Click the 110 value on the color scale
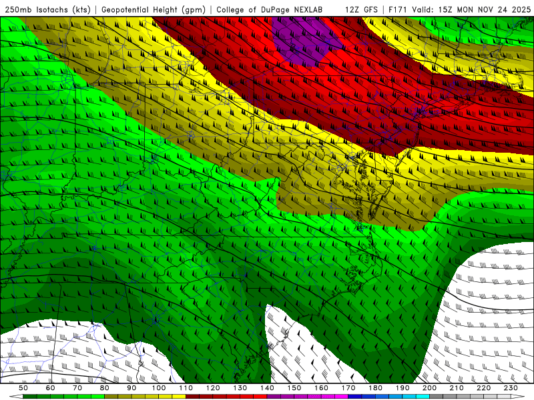Image resolution: width=534 pixels, height=400 pixels. tap(186, 388)
